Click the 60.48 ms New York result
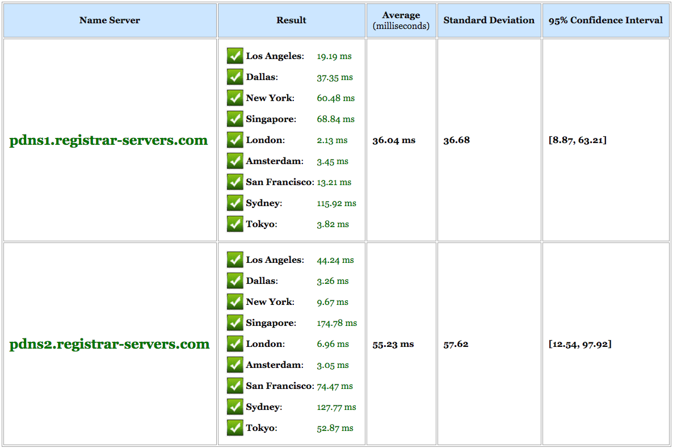Screen dimensions: 673x448 pos(335,98)
